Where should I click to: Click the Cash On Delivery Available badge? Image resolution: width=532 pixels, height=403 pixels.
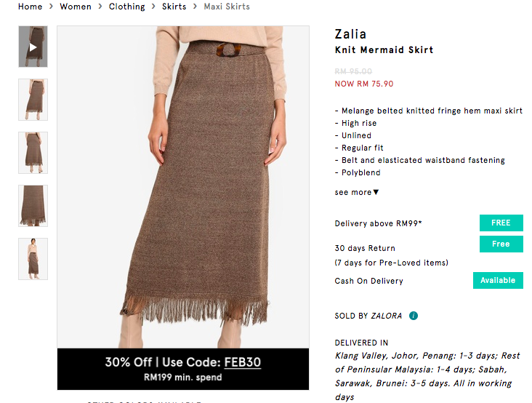pyautogui.click(x=498, y=281)
